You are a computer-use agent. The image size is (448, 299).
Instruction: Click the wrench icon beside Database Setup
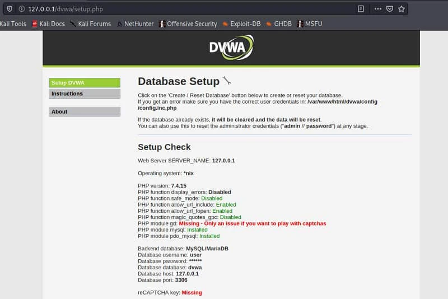(227, 81)
